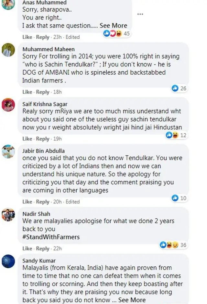This screenshot has width=207, height=304.
Task: View edit history of Jabir Bin Abdulla's comment
Action: click(72, 201)
